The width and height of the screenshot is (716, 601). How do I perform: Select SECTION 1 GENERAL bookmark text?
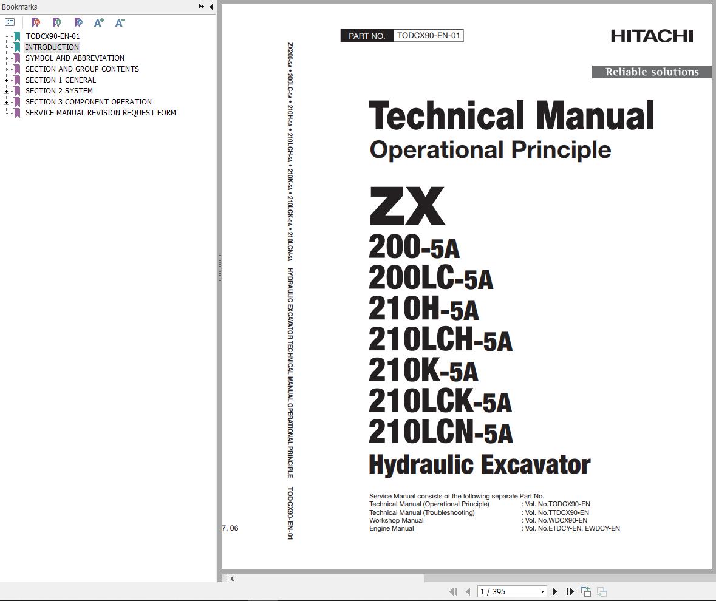(61, 80)
